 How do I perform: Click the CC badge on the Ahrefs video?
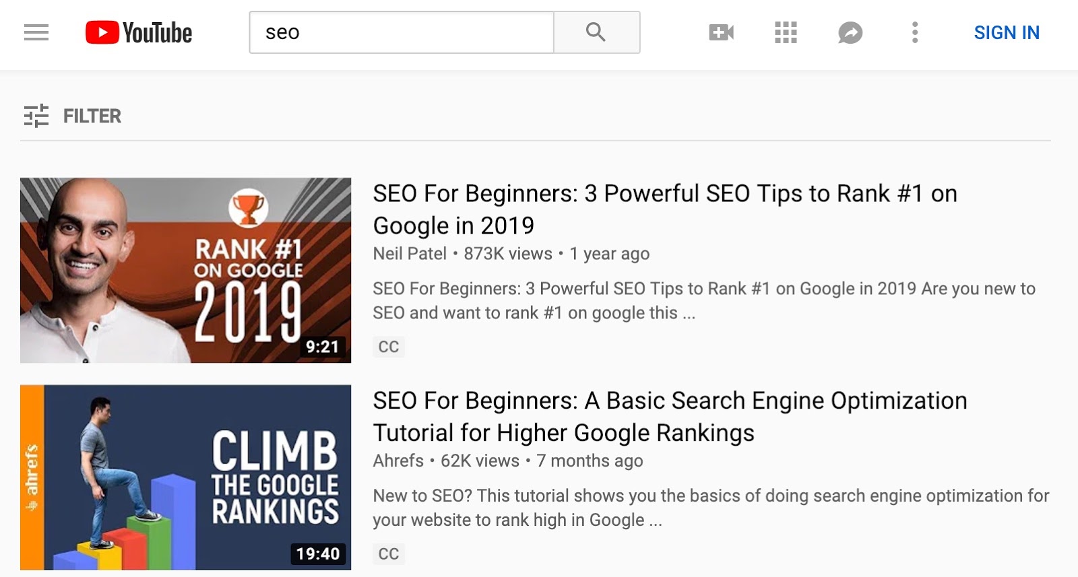pyautogui.click(x=389, y=554)
